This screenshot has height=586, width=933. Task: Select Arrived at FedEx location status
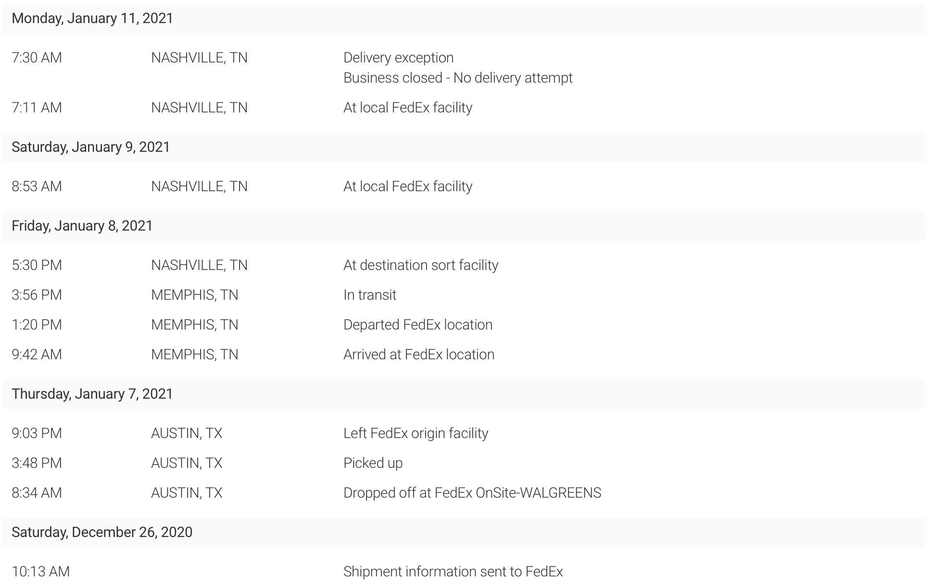[419, 354]
